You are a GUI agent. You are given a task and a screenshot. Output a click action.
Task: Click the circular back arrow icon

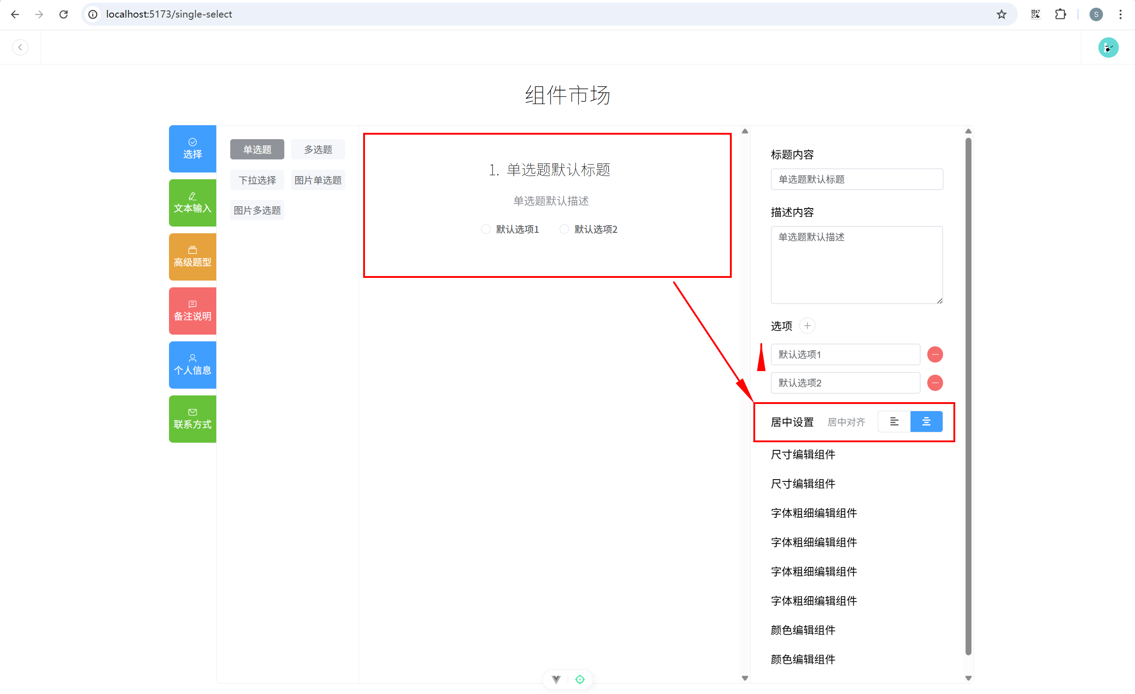(20, 47)
